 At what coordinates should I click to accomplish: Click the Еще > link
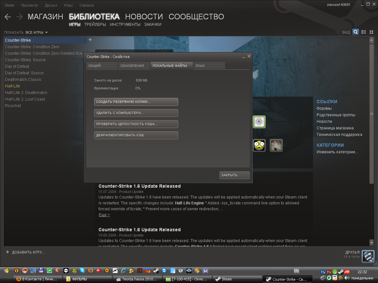(x=104, y=215)
